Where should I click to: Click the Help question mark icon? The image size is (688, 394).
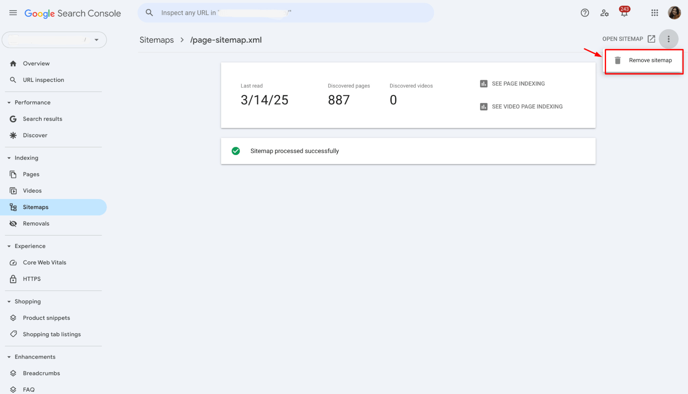coord(584,13)
